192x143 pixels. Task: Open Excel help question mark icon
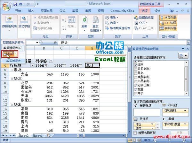coord(172,11)
